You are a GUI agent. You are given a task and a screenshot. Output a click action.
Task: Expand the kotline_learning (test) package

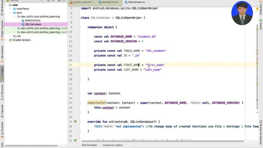(14, 32)
